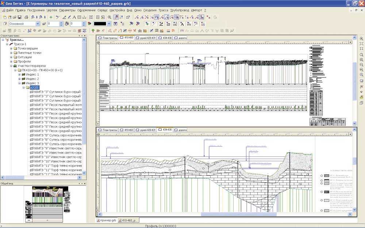
Task: Select the text tool 'A' icon
Action: point(74,17)
